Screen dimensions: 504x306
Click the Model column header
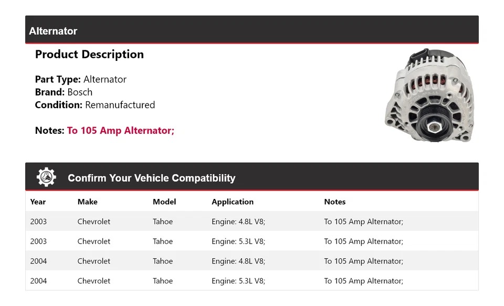tap(164, 202)
